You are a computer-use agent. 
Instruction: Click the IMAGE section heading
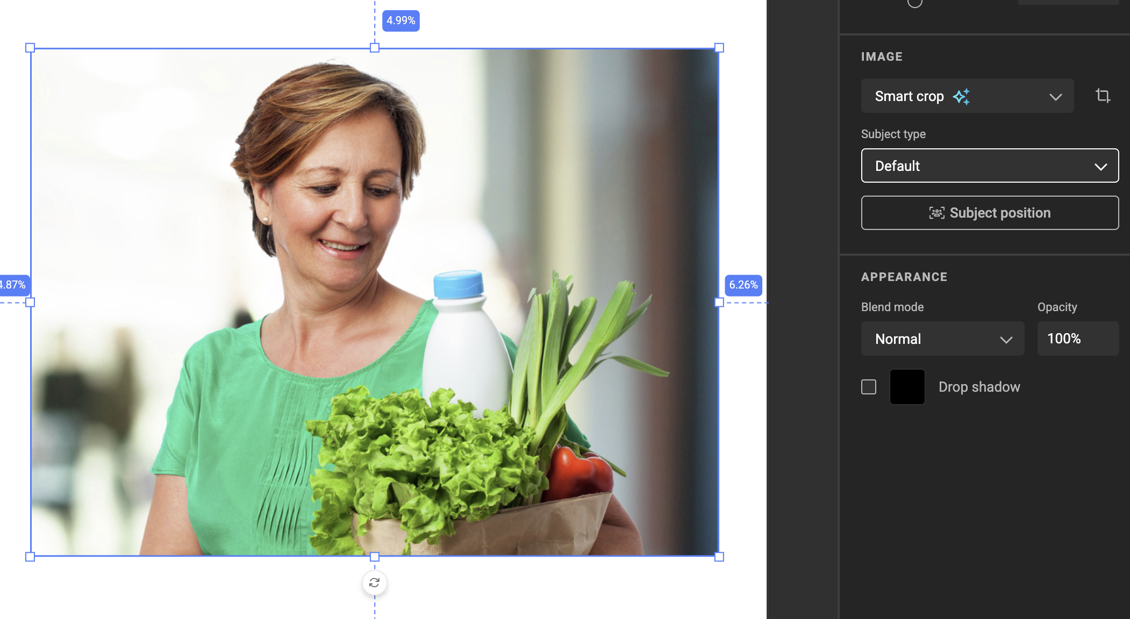click(882, 56)
